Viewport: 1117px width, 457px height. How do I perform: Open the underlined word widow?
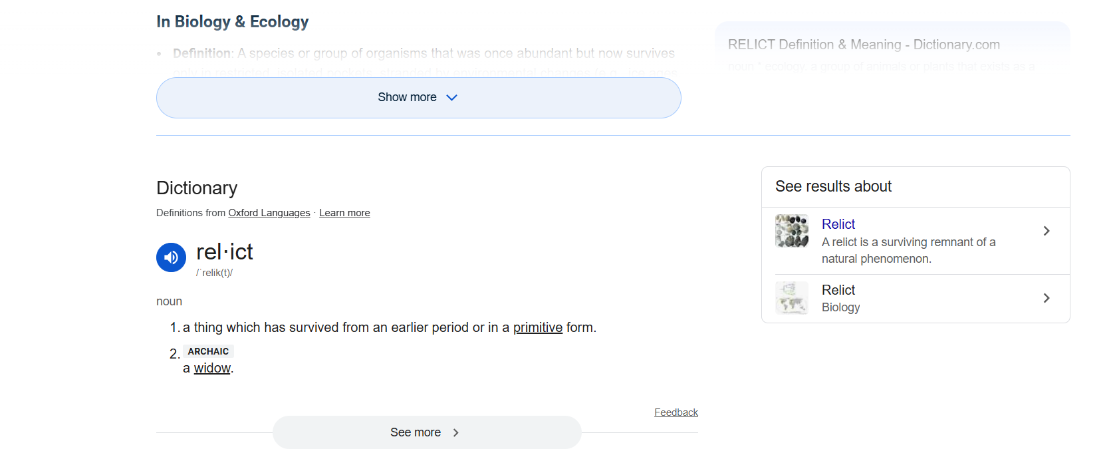click(212, 368)
